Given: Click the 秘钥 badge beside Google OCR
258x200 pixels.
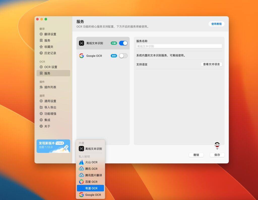Looking at the screenshot, I should pos(114,56).
